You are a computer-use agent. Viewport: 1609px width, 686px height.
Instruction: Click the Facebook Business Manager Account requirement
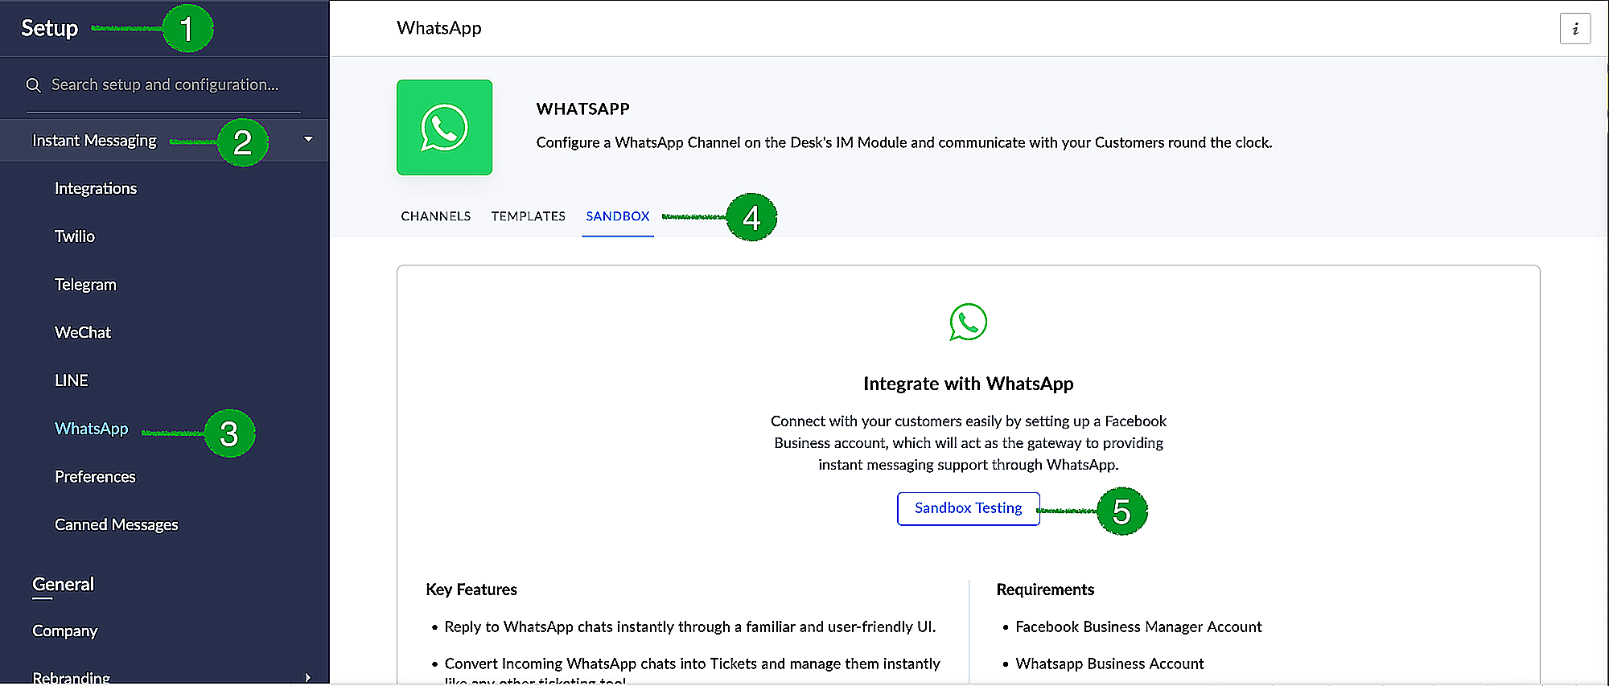(x=1138, y=626)
